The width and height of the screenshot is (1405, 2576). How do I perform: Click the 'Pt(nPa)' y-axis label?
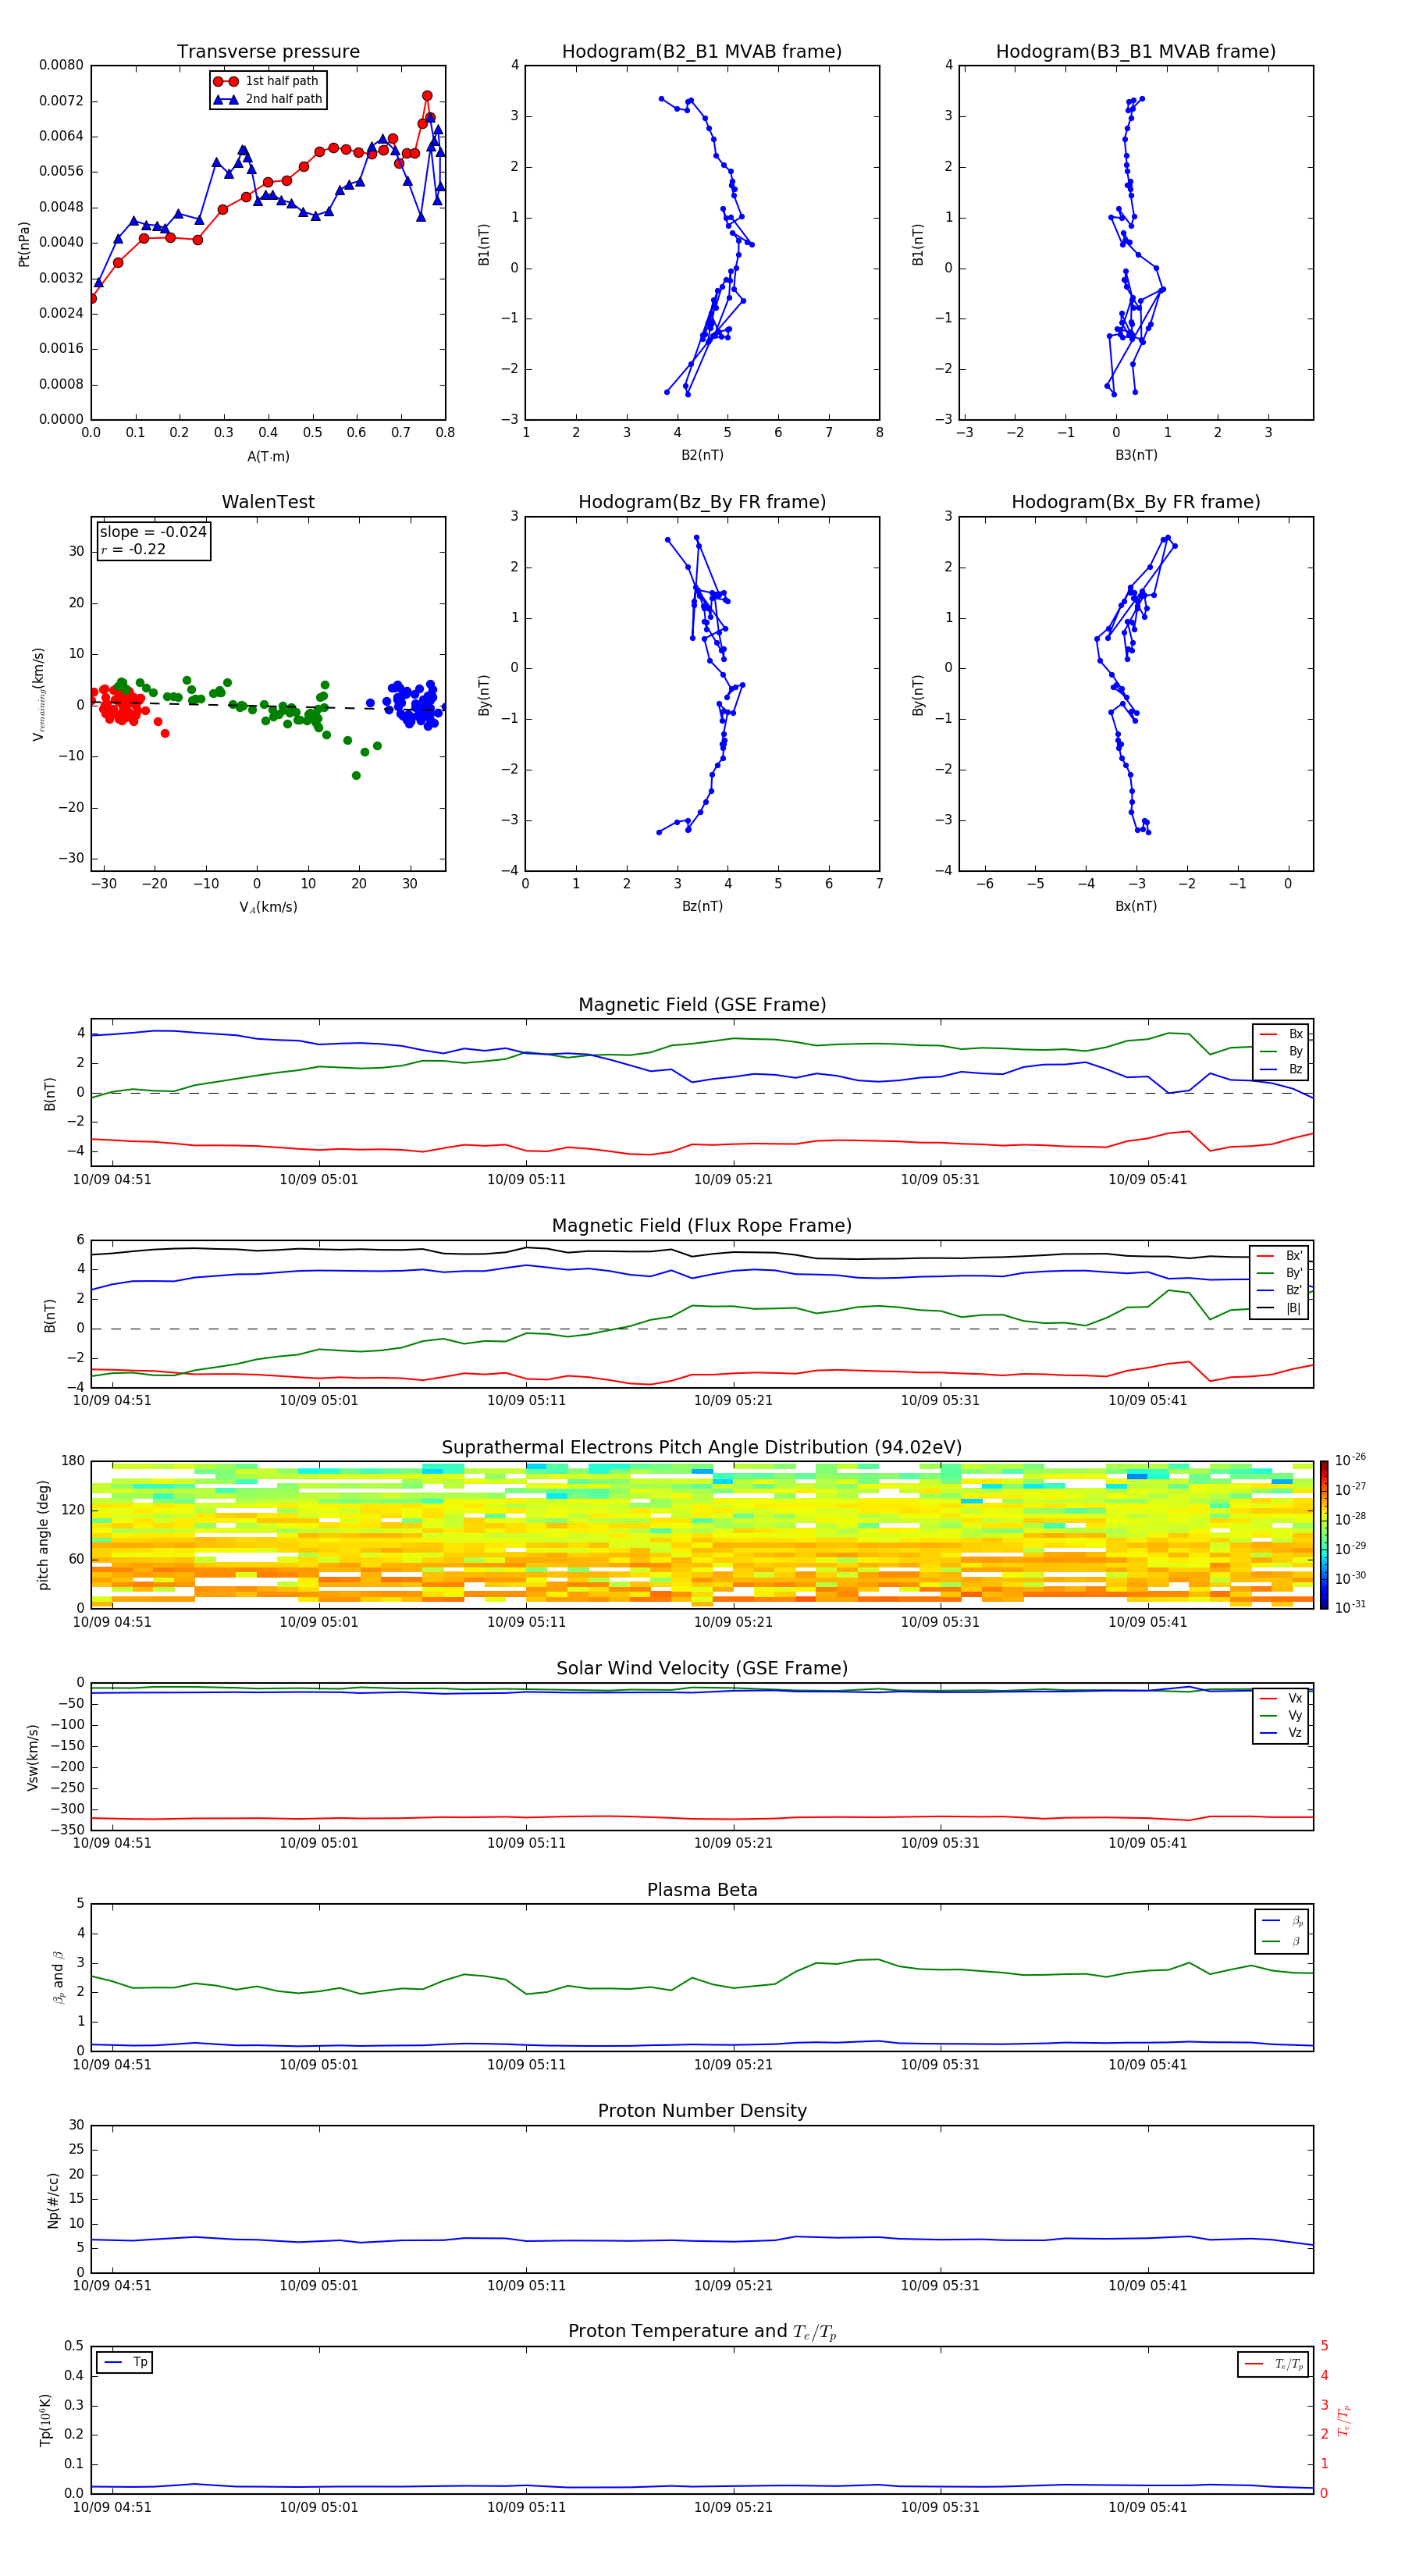tap(24, 243)
